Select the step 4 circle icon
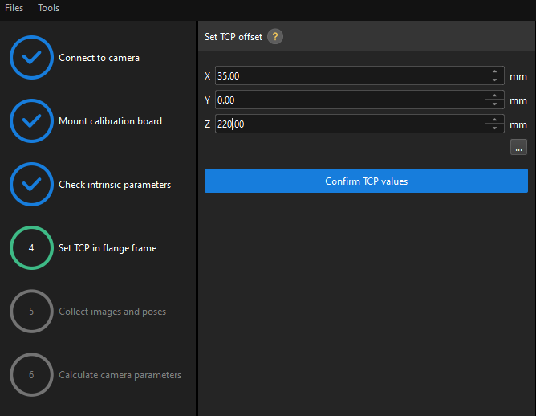This screenshot has height=416, width=536. [31, 248]
